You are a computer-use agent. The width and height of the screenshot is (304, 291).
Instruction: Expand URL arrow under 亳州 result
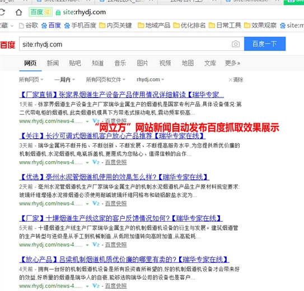click(x=87, y=204)
